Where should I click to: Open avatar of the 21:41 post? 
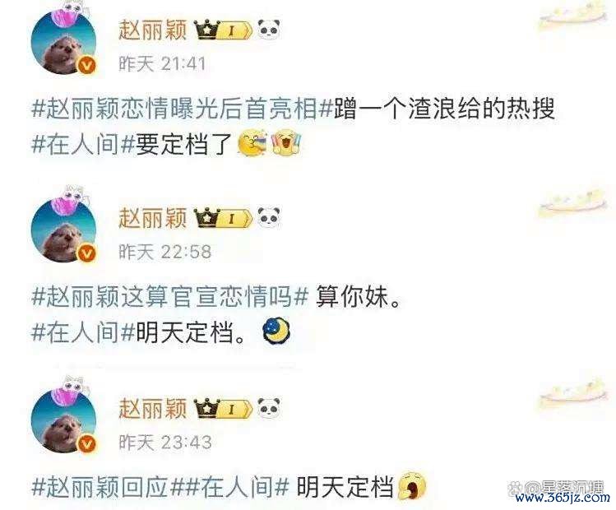pyautogui.click(x=63, y=42)
